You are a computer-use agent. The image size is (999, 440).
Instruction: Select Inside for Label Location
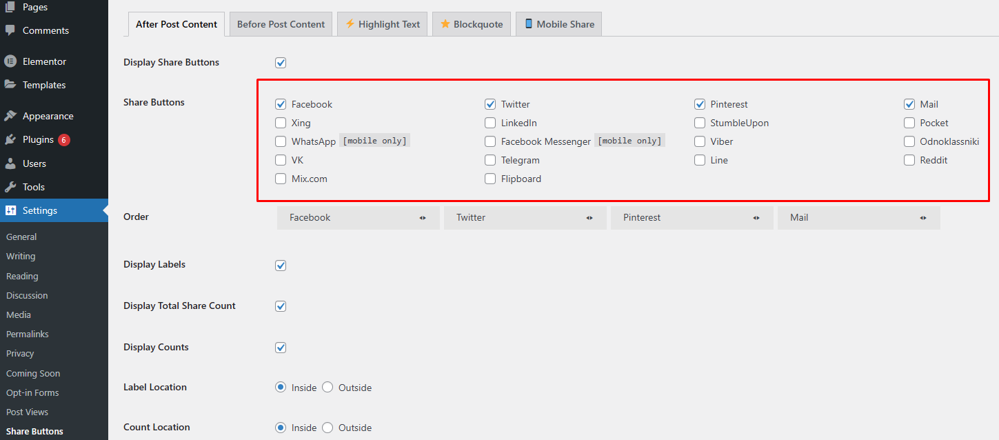click(x=281, y=388)
